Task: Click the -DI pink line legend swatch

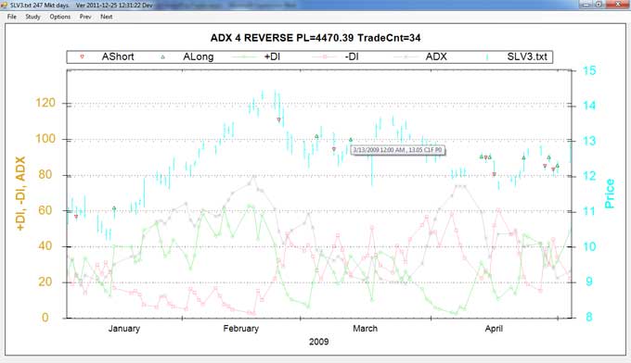Action: tap(325, 57)
